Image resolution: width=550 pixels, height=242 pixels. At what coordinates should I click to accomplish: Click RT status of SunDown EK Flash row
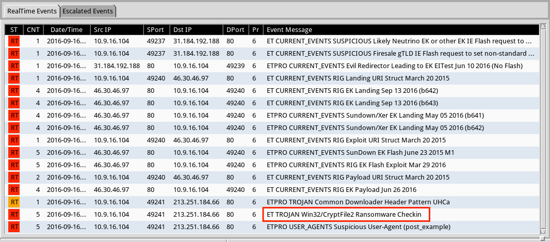click(14, 152)
